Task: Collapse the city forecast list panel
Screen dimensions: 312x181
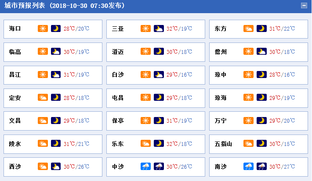Action: 304,6
